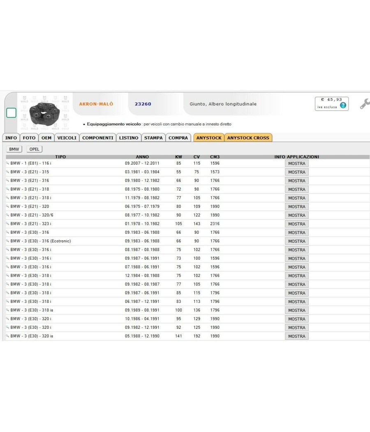Screen dimensions: 370x432
Task: Click the magnifier icon beside BMW 3 (E21) 316
Action: [7, 181]
